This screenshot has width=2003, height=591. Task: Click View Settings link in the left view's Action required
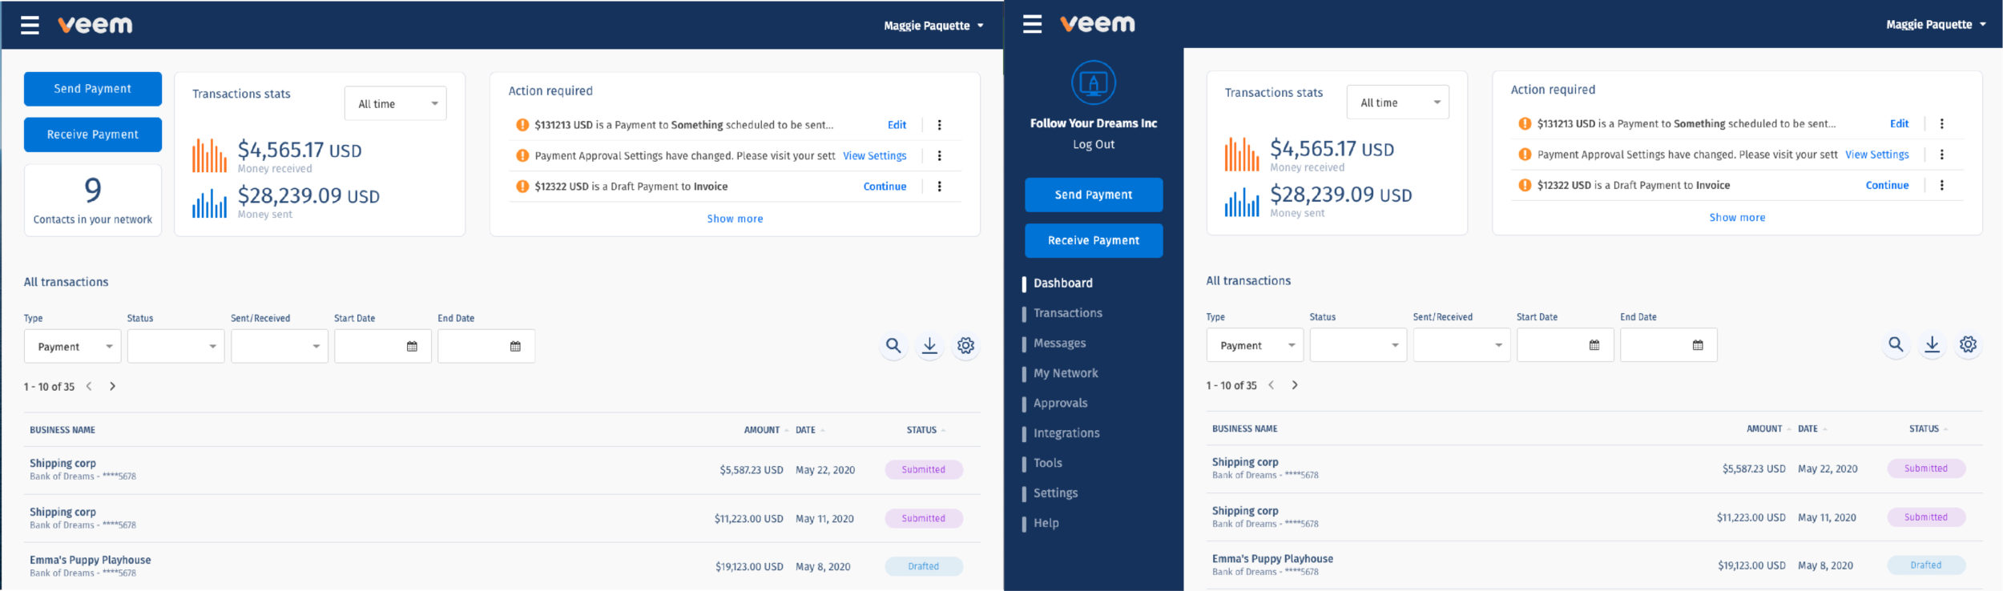[x=875, y=156]
